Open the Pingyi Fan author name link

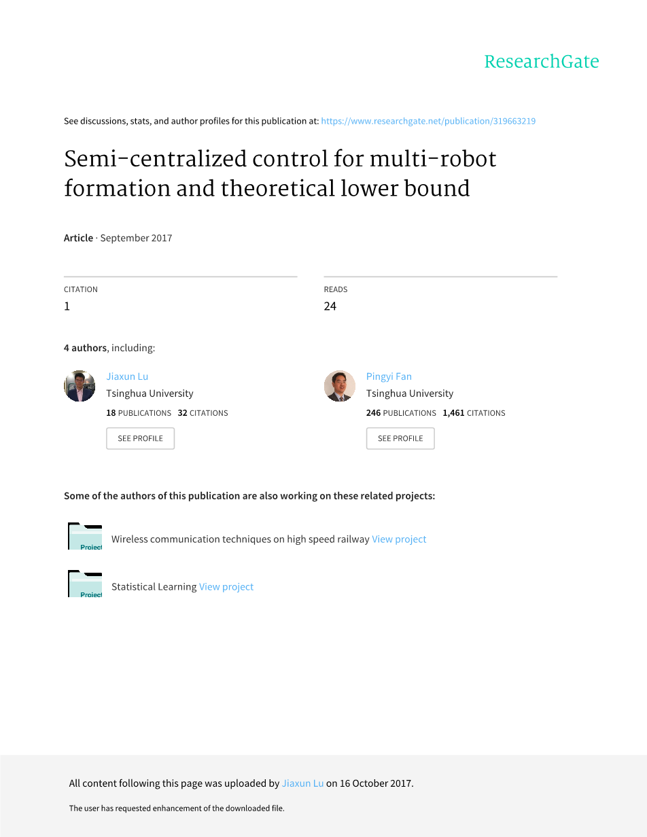[x=389, y=376]
